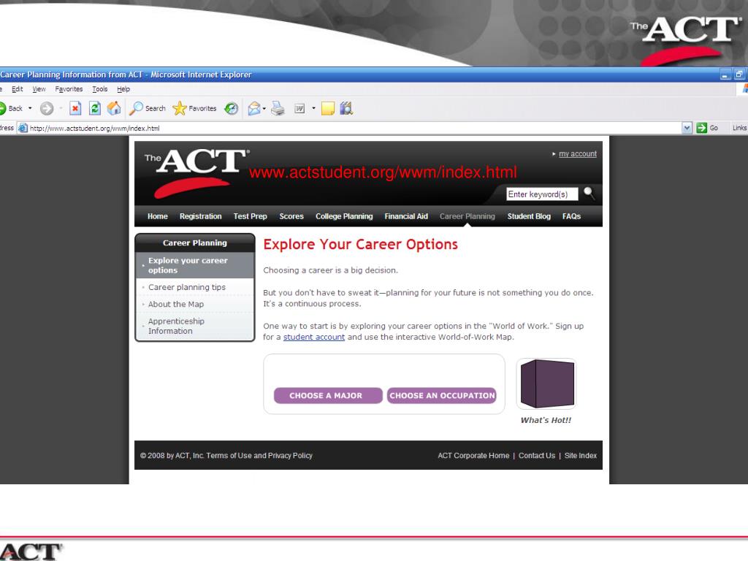
Task: Open Apprenticeship Information in the sidebar
Action: coord(176,327)
